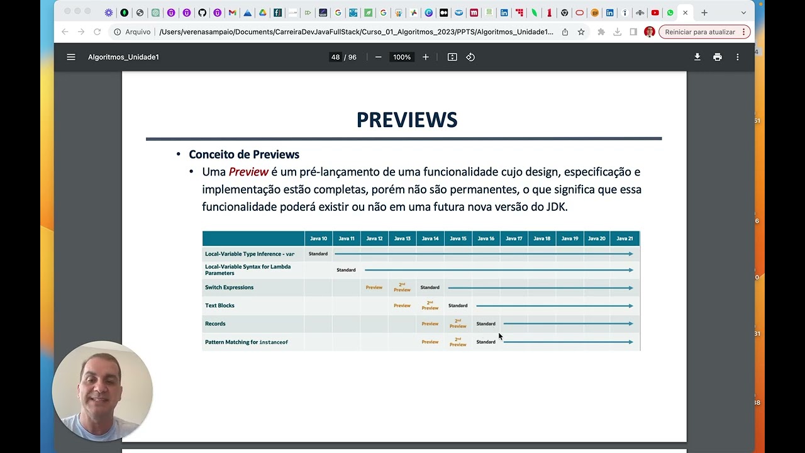Image resolution: width=805 pixels, height=453 pixels.
Task: Expand the tab search dropdown chevron
Action: coord(743,13)
